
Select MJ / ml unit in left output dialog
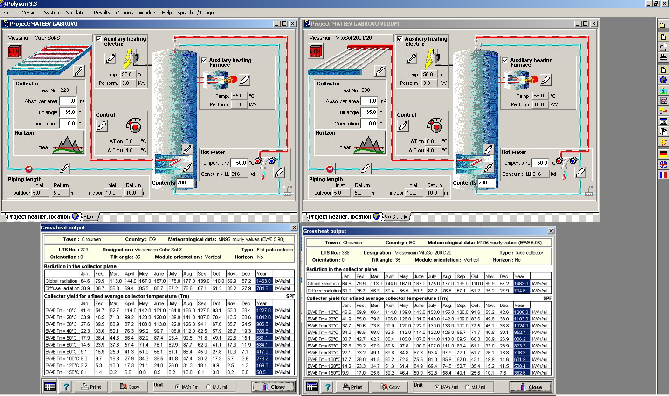tap(208, 387)
